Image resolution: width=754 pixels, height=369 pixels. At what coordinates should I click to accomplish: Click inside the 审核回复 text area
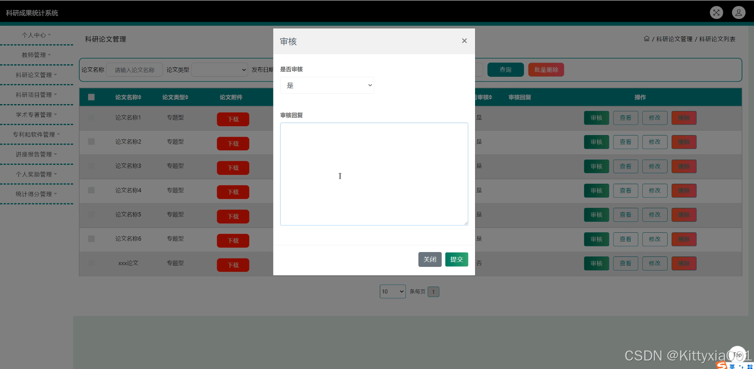374,174
